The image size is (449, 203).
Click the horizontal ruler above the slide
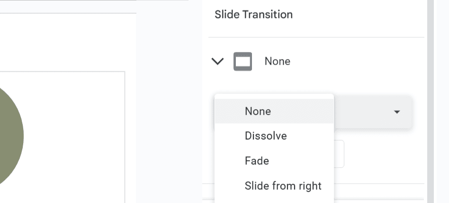click(x=68, y=7)
